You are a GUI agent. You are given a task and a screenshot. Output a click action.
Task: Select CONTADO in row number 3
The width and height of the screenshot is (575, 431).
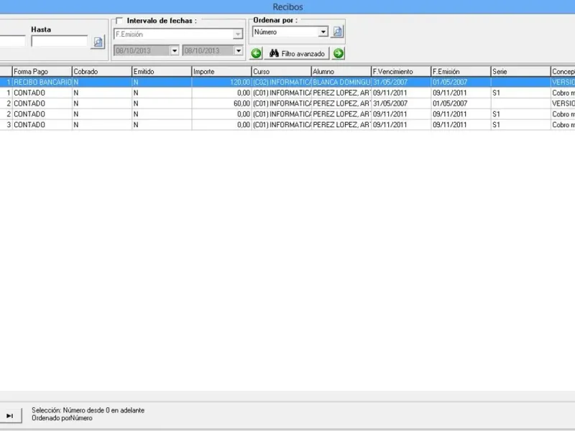click(42, 124)
